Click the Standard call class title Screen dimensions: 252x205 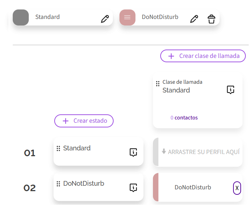176,90
